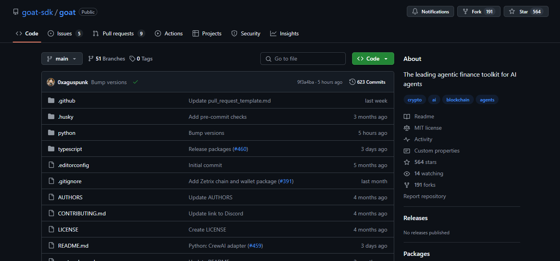Open the typescript folder name
Image resolution: width=560 pixels, height=261 pixels.
pyautogui.click(x=70, y=149)
